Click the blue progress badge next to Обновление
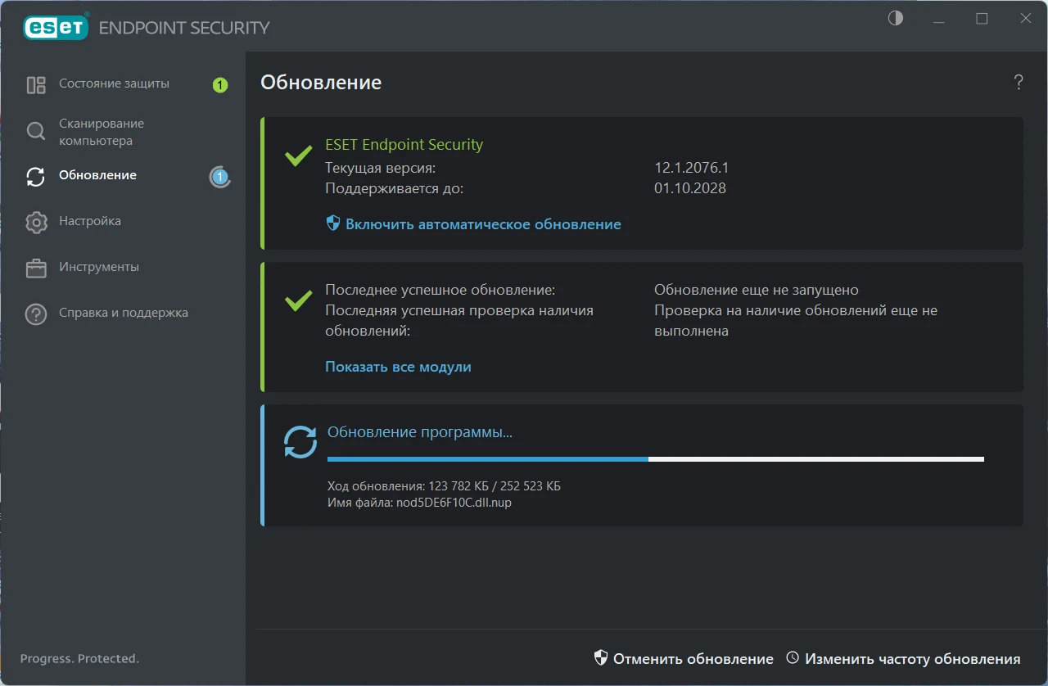This screenshot has height=686, width=1048. click(x=219, y=176)
